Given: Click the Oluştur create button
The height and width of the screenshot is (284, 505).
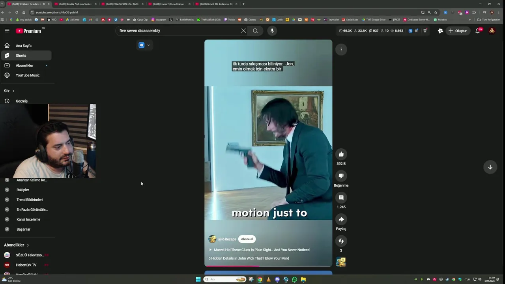Looking at the screenshot, I should (457, 31).
